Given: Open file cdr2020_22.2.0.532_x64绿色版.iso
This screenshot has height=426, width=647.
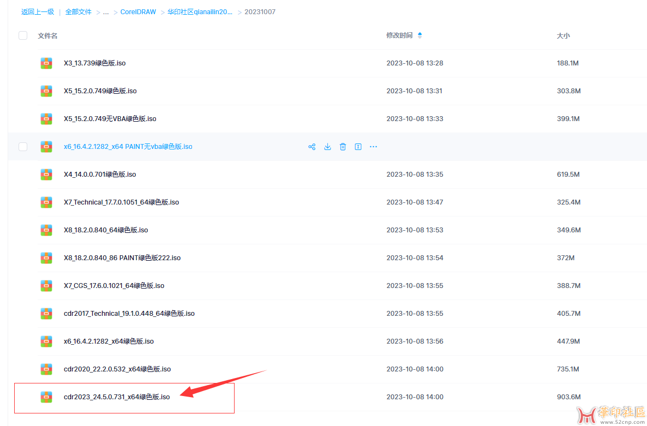Looking at the screenshot, I should (x=117, y=369).
